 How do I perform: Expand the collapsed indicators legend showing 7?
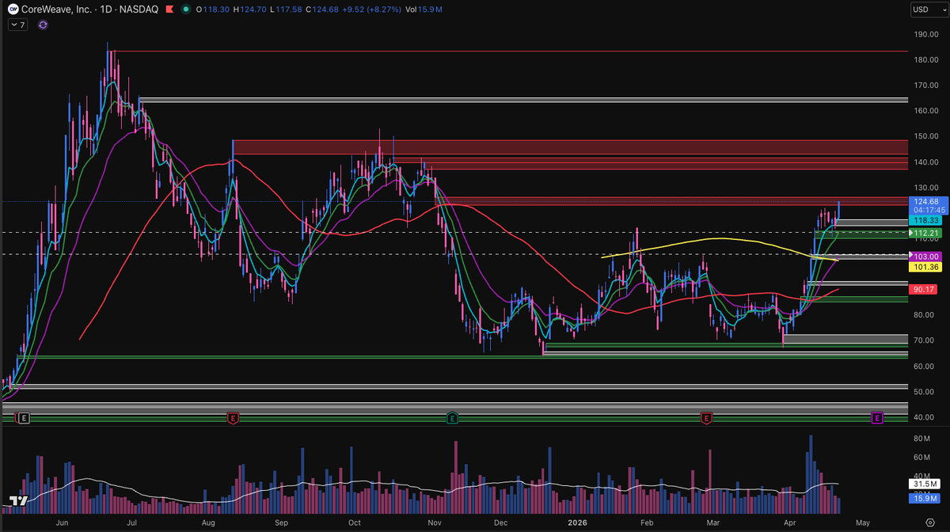[x=19, y=25]
